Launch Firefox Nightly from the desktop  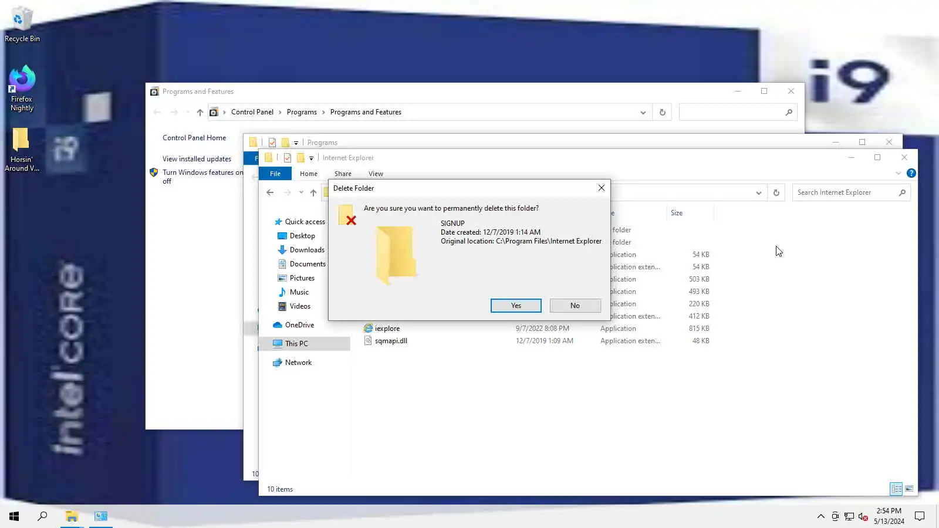pos(22,89)
